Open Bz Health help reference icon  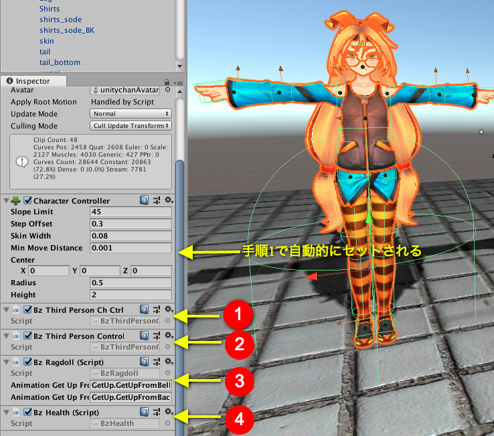[x=145, y=412]
